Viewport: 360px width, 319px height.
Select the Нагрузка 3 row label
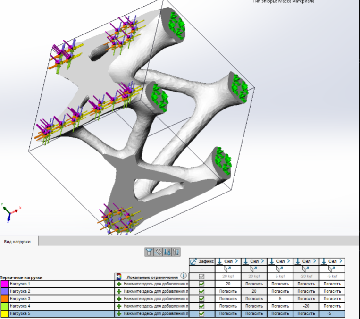(x=20, y=299)
